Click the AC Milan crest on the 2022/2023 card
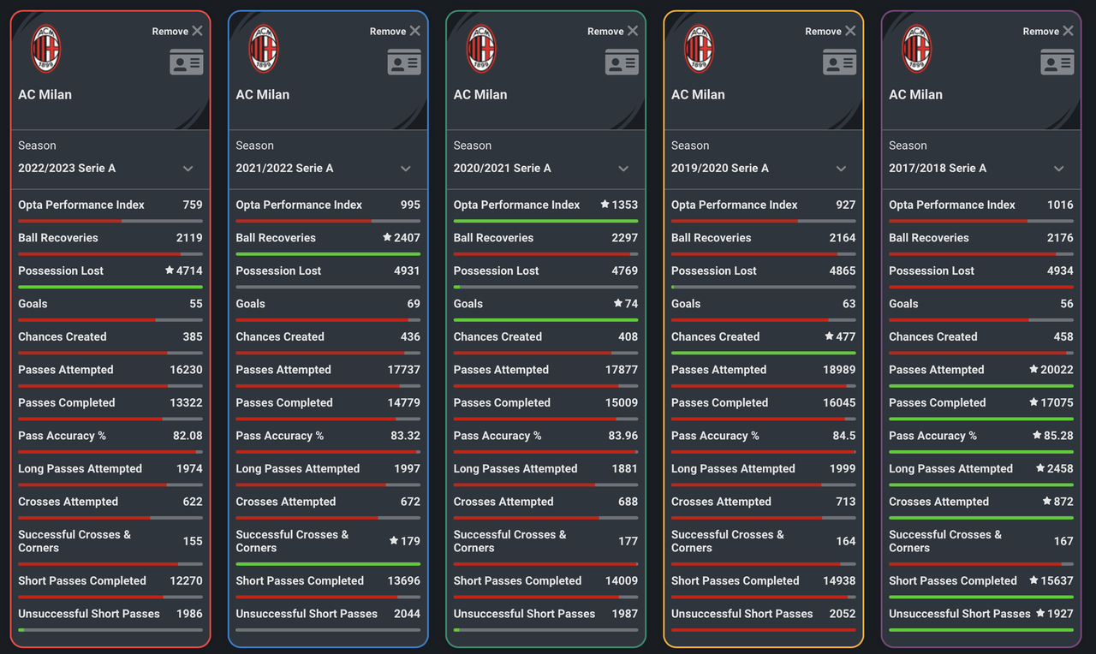 tap(45, 49)
